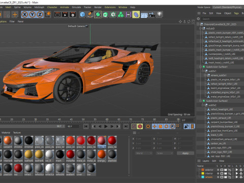Open the Layers panel View menu
244x183 pixels.
(222, 161)
